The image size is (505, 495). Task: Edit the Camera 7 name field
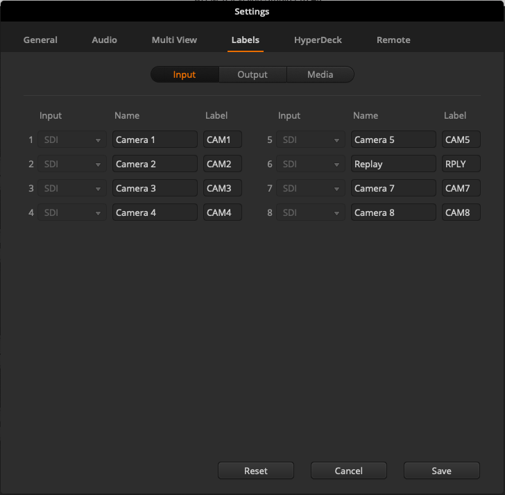(393, 189)
